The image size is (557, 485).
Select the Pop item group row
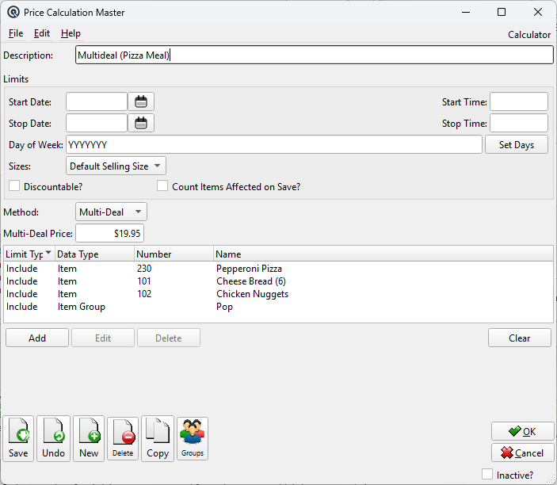click(x=278, y=307)
